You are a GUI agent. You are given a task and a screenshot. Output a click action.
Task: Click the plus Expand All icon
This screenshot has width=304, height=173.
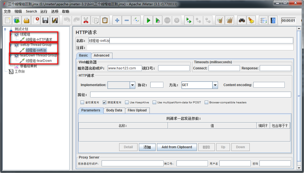[117, 20]
